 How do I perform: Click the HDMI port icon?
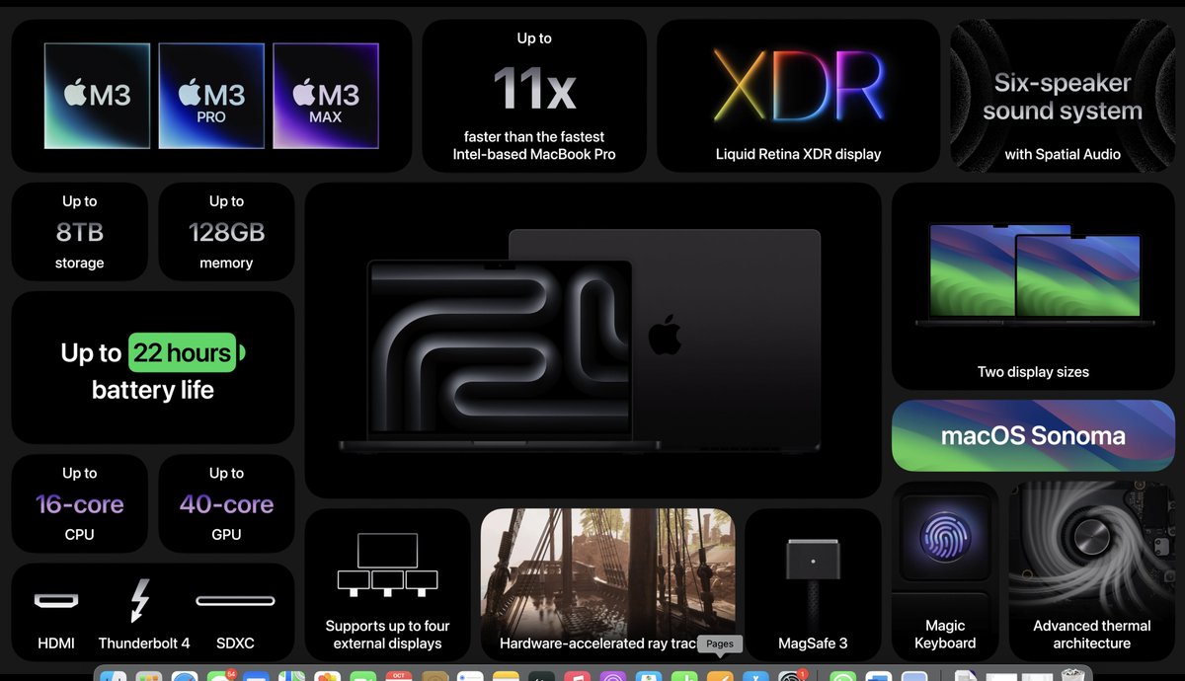56,600
